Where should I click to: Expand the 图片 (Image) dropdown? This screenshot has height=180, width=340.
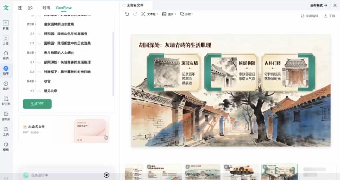click(169, 14)
